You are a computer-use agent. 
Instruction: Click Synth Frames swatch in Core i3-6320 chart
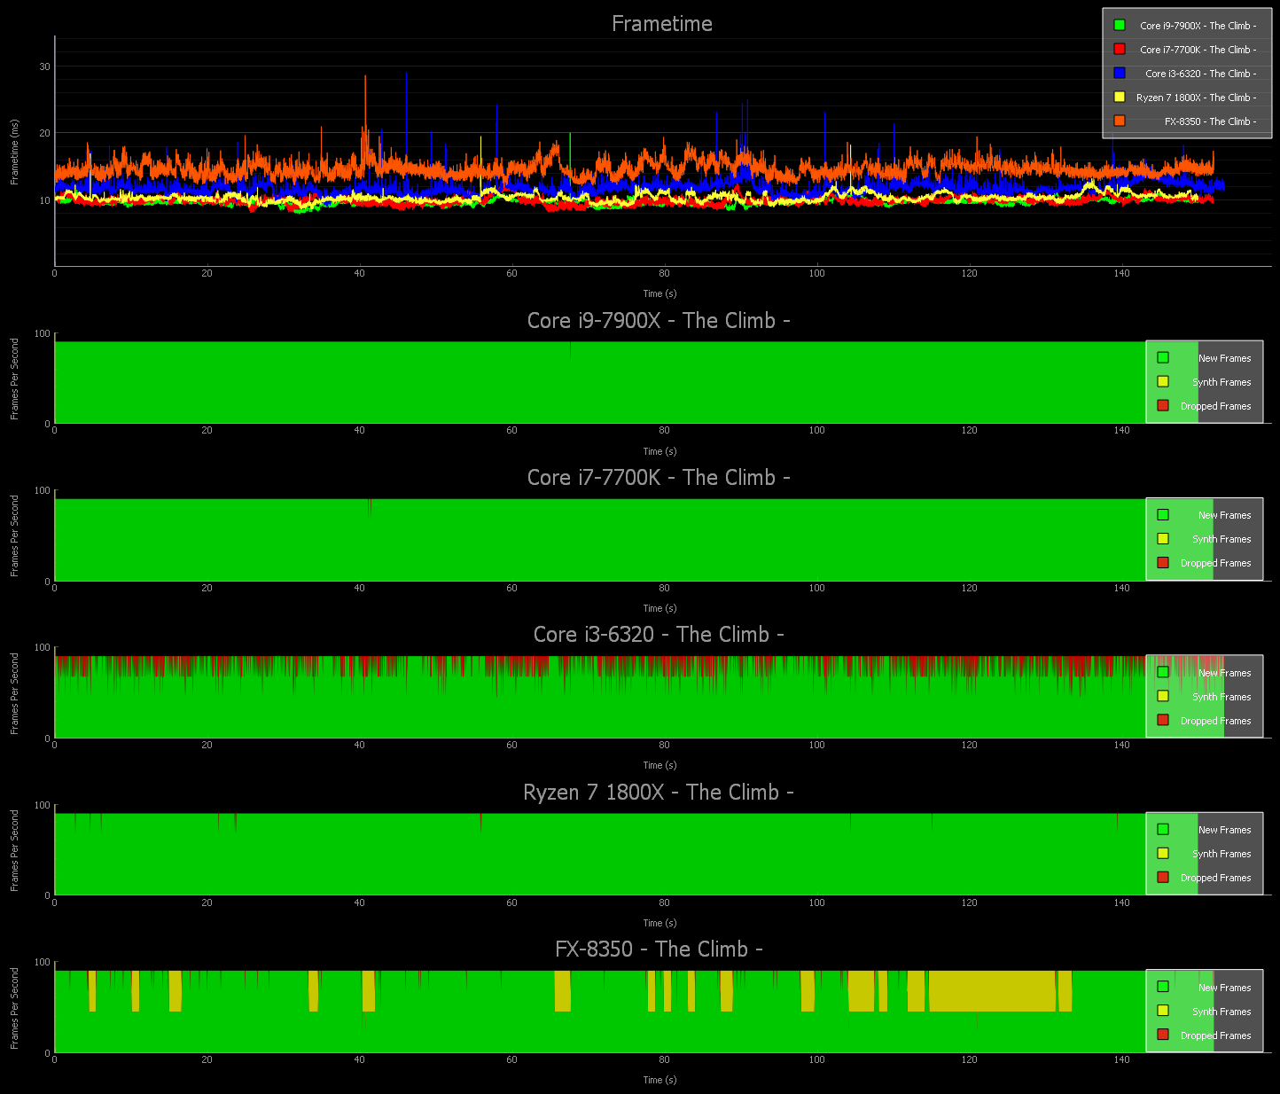pyautogui.click(x=1163, y=697)
